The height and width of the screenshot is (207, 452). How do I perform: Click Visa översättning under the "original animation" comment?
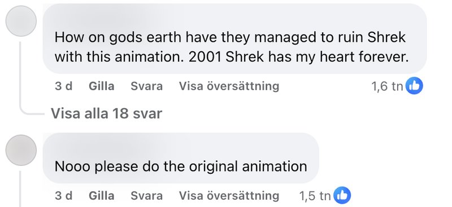tap(229, 196)
